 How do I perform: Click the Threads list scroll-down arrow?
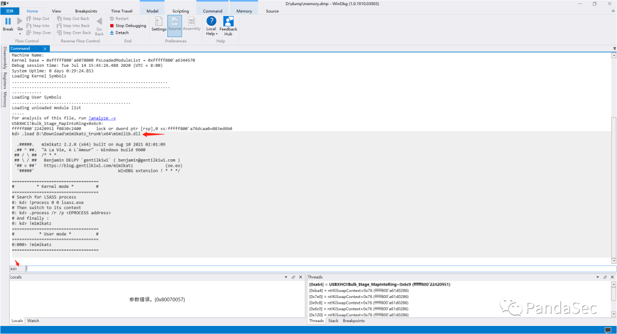coord(614,314)
